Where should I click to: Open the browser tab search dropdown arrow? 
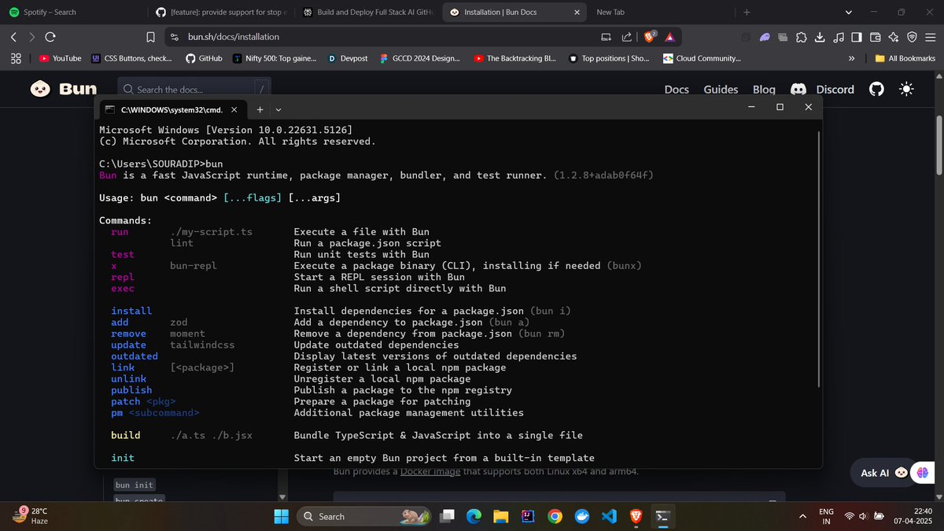click(848, 13)
